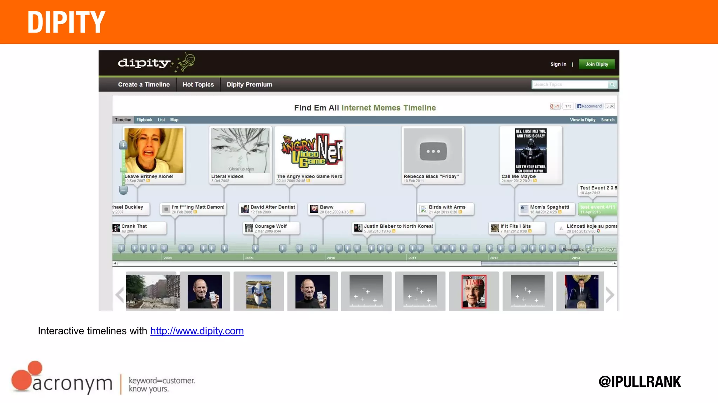Screen dimensions: 718x403
Task: Click the timeline scrollbar right arrow
Action: tap(615, 263)
